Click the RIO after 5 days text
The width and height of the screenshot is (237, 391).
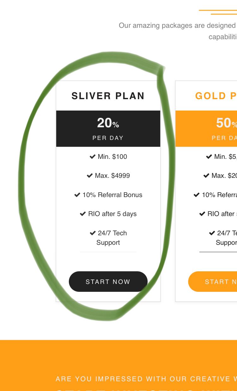tap(112, 214)
